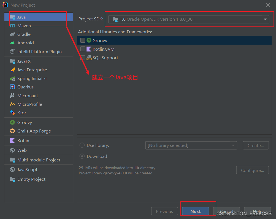Select Gradle project type
Image resolution: width=276 pixels, height=219 pixels.
pos(39,34)
